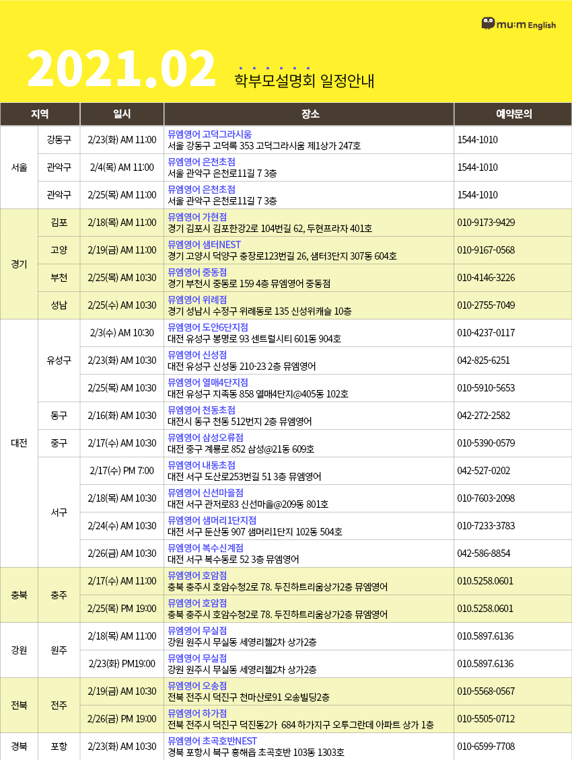The height and width of the screenshot is (760, 572).
Task: Select the 서울 region cell
Action: point(19,167)
